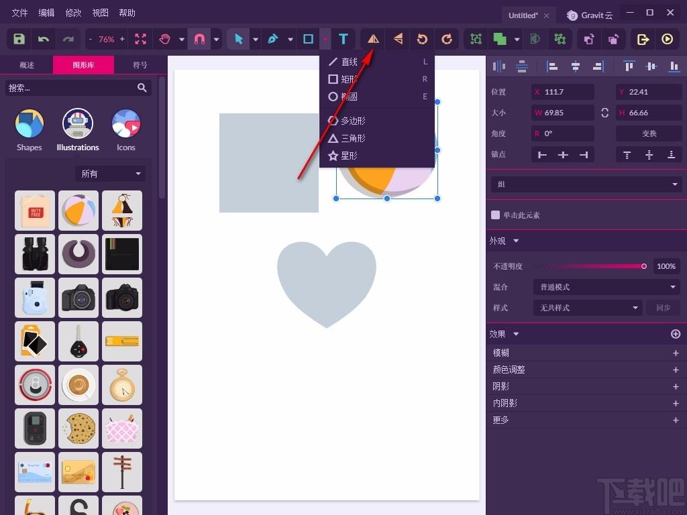Image resolution: width=687 pixels, height=515 pixels.
Task: Select the Text tool
Action: point(343,39)
